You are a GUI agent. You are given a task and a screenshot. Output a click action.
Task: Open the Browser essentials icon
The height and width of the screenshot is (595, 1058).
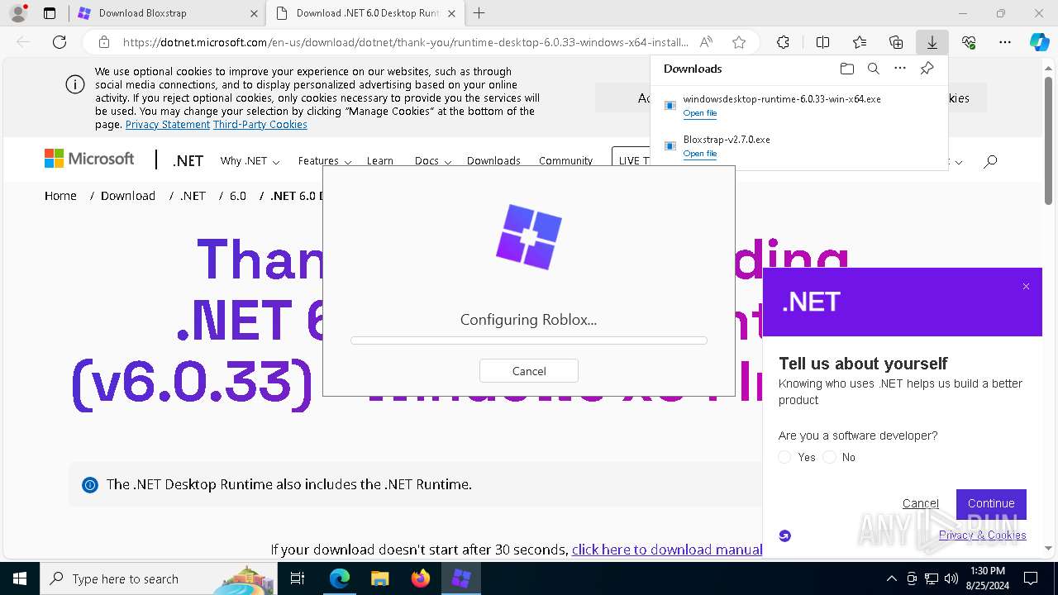point(969,42)
